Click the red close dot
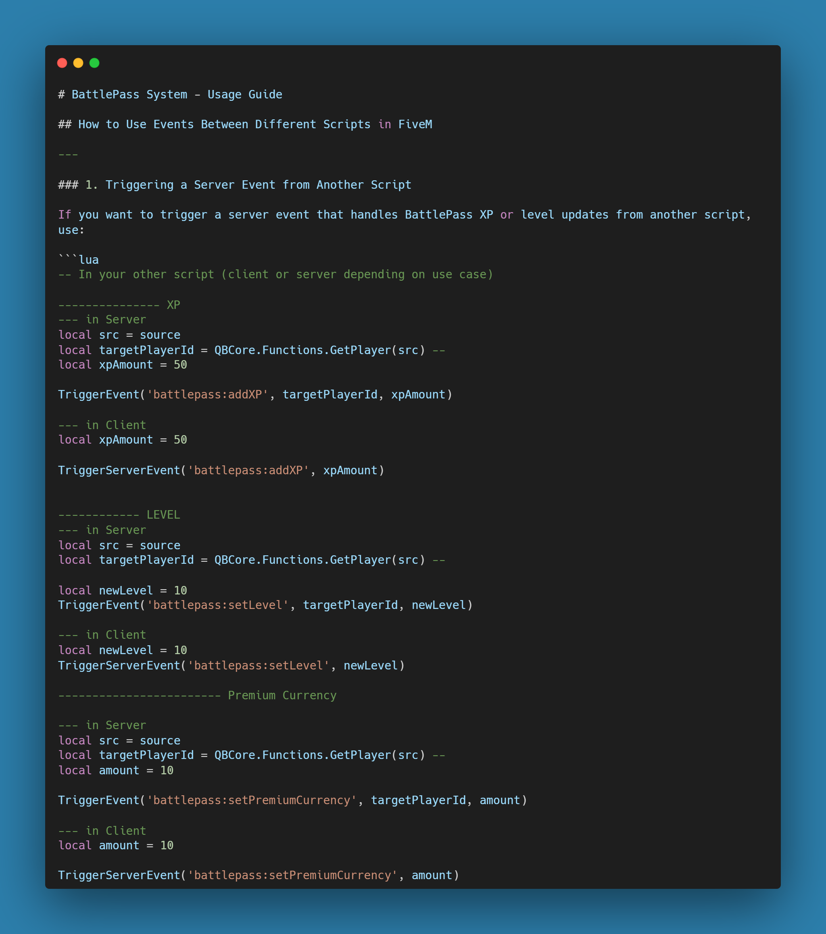The image size is (826, 934). (x=62, y=63)
